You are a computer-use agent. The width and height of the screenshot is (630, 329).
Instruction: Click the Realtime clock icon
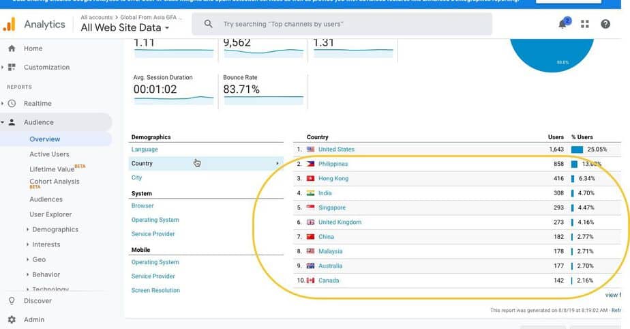pos(12,104)
